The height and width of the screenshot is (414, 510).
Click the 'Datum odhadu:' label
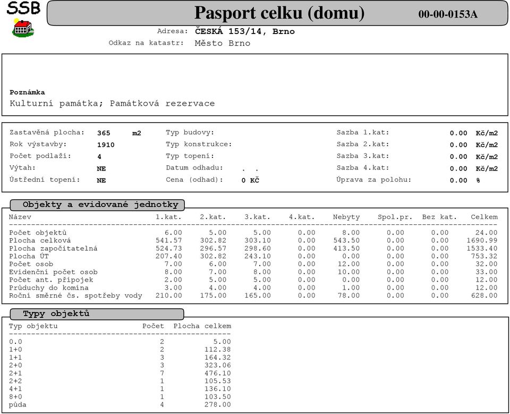click(x=194, y=167)
